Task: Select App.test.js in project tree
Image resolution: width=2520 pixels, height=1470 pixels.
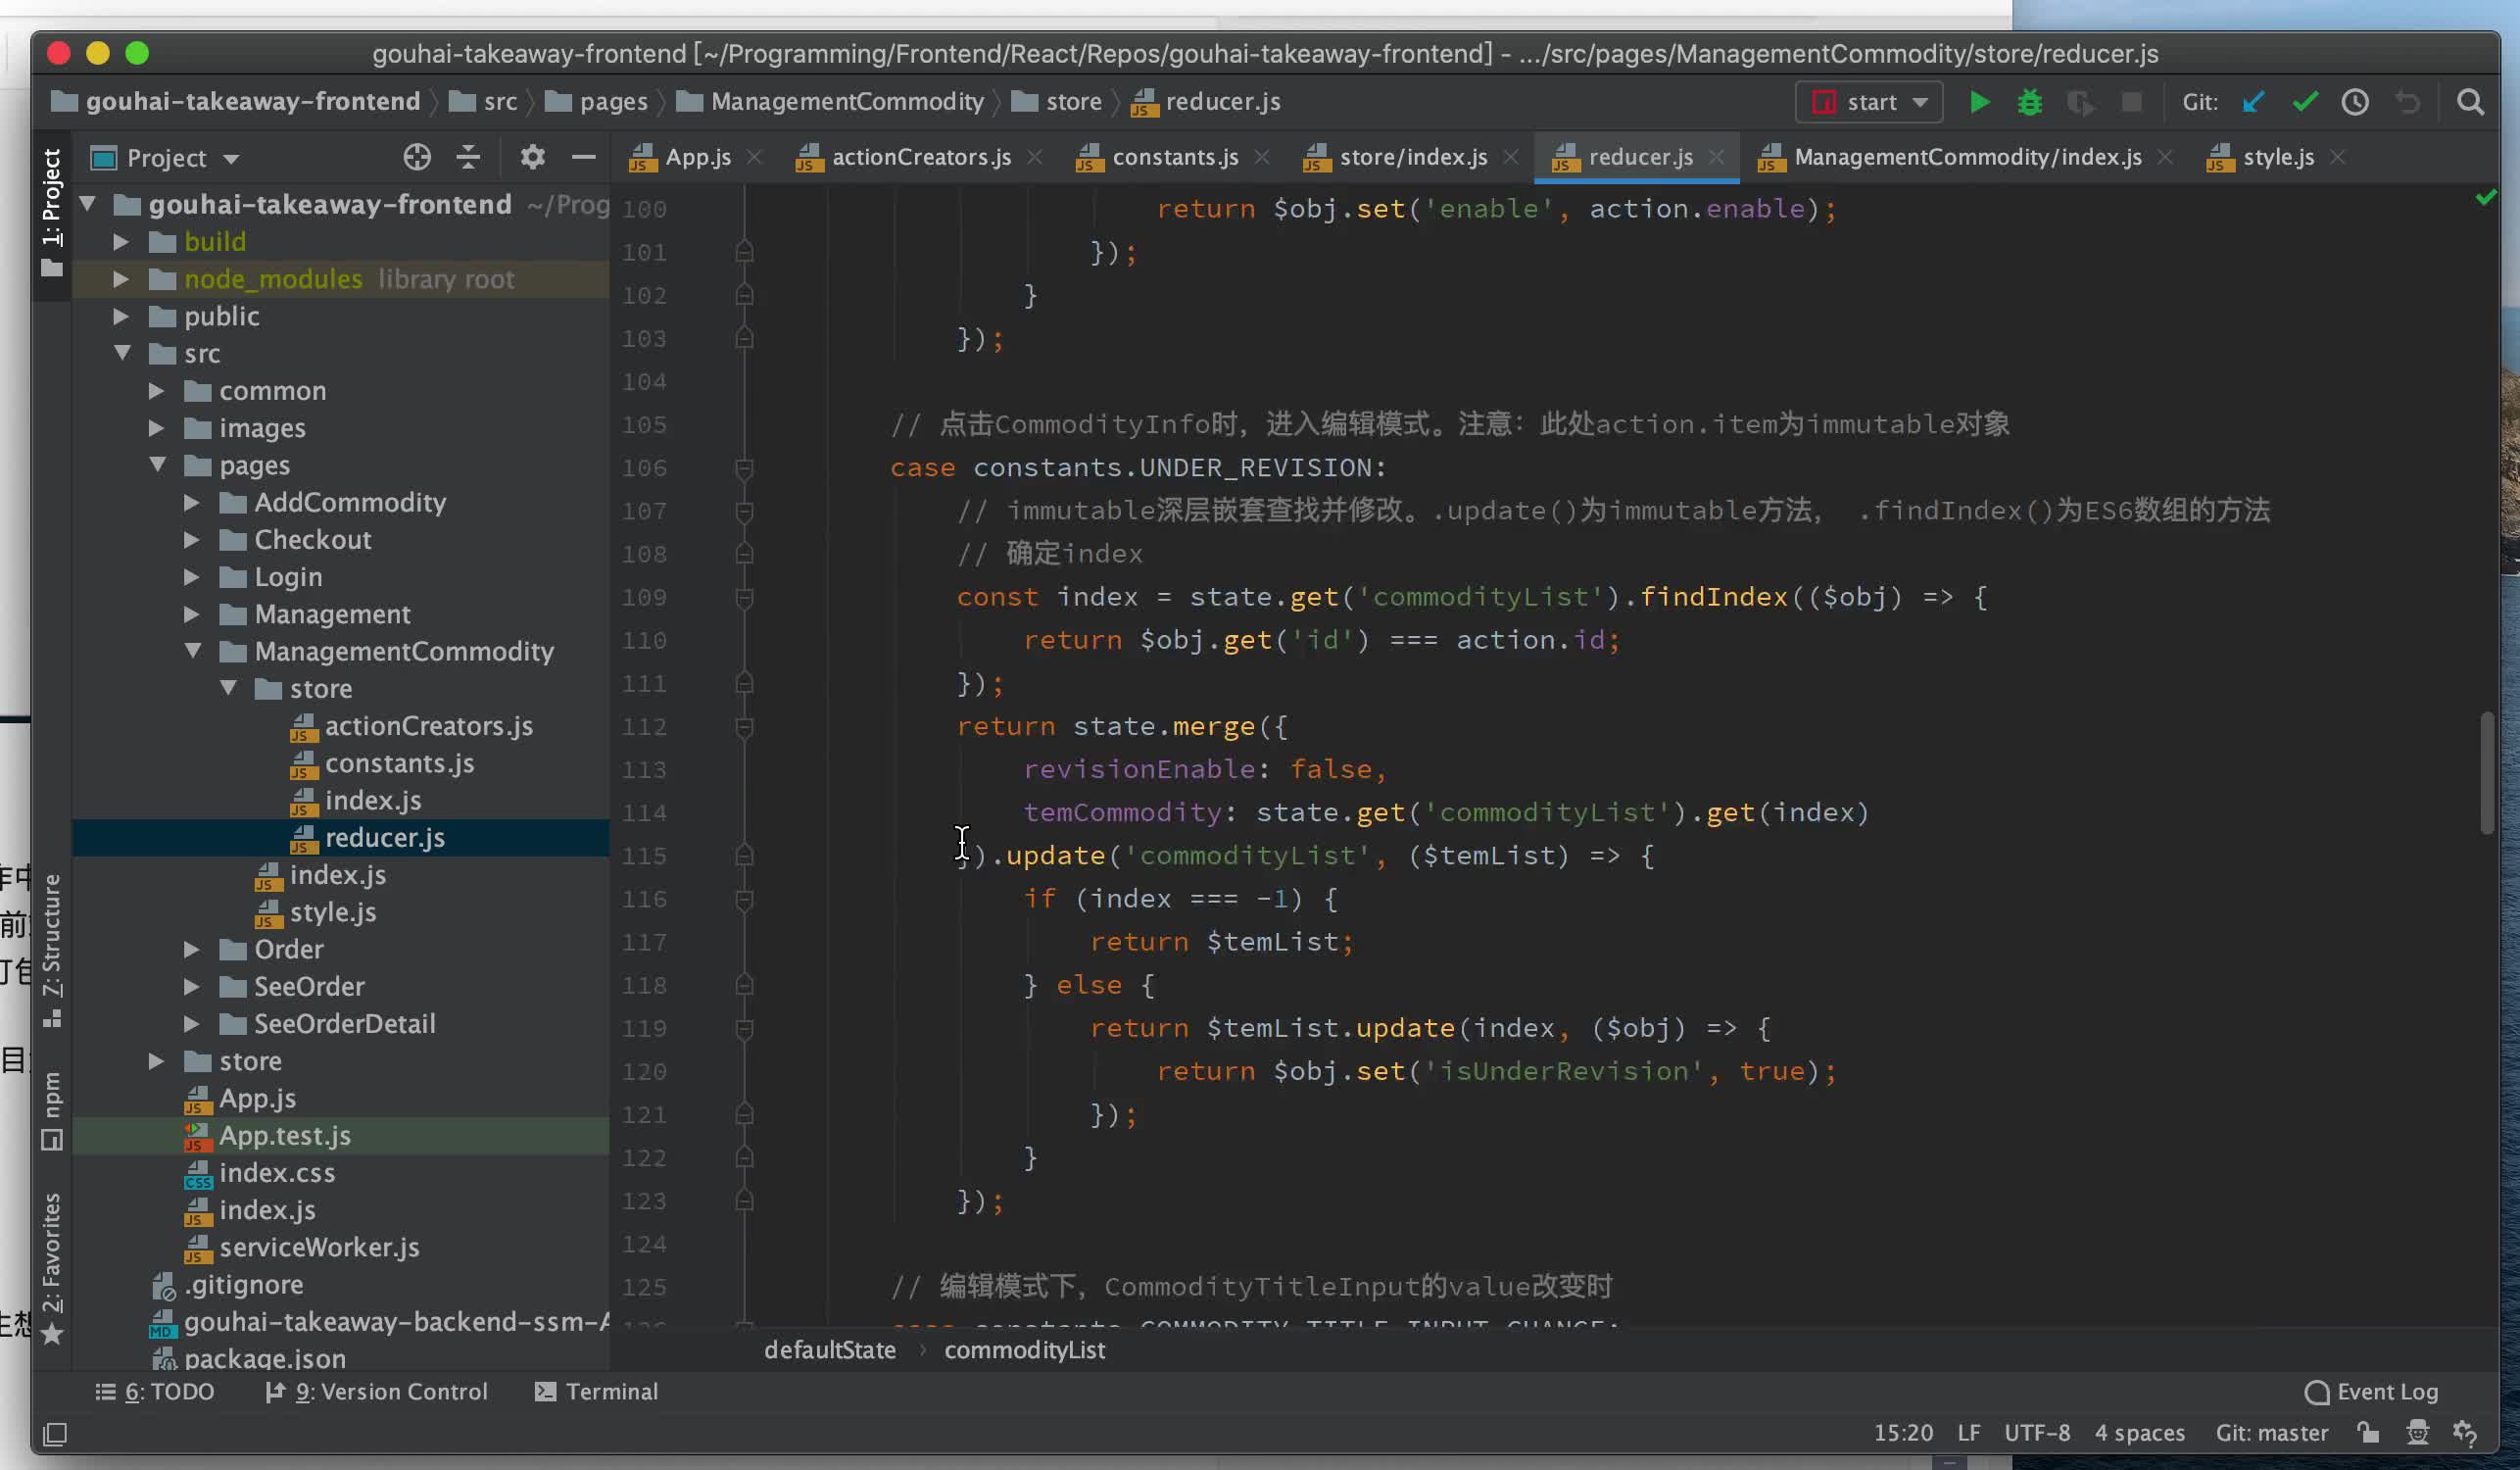Action: 341,1136
